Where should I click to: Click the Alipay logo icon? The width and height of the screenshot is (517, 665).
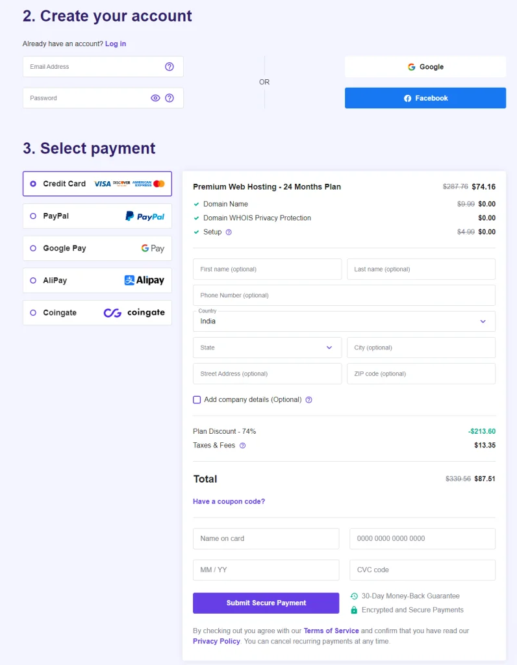pos(144,281)
